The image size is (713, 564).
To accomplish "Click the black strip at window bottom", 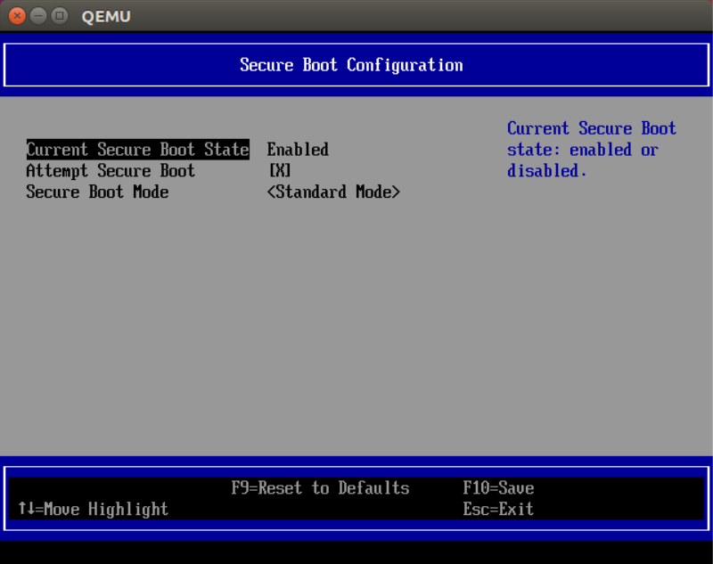I will pyautogui.click(x=356, y=553).
